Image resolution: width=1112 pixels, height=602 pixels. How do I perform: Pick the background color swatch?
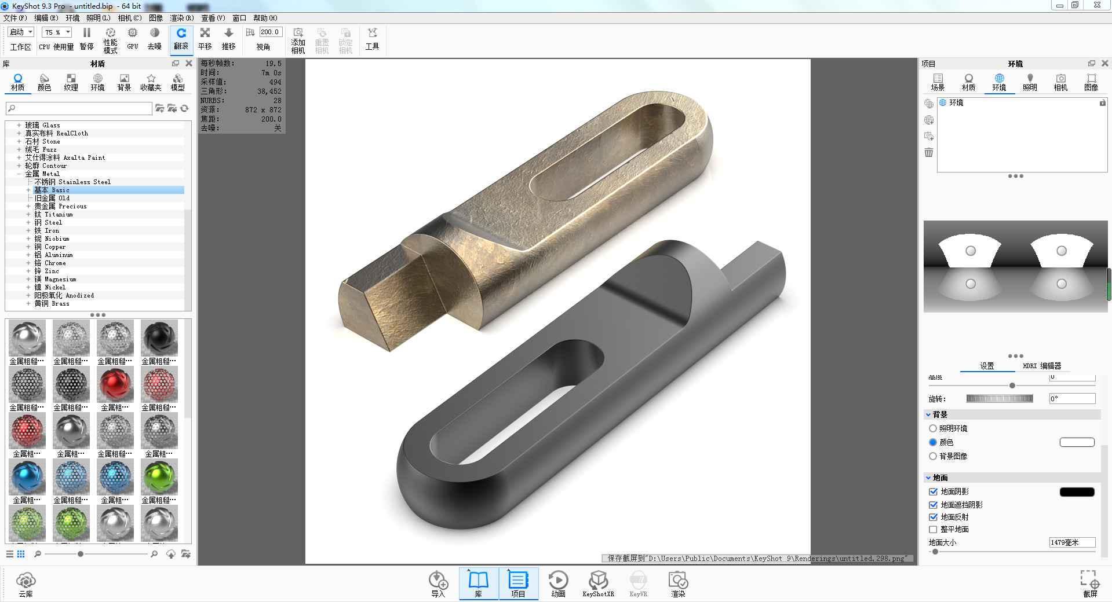tap(1077, 442)
